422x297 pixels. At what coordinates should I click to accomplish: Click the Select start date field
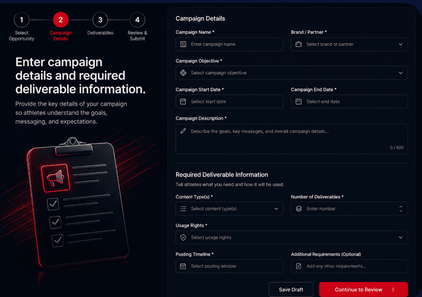tap(229, 101)
